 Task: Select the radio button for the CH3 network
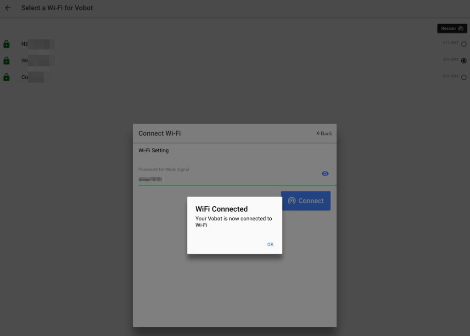tap(464, 44)
